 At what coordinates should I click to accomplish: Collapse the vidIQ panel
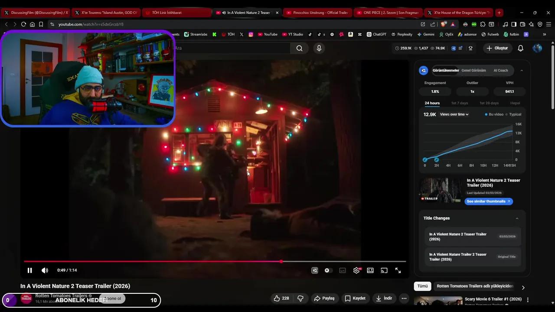pos(522,70)
